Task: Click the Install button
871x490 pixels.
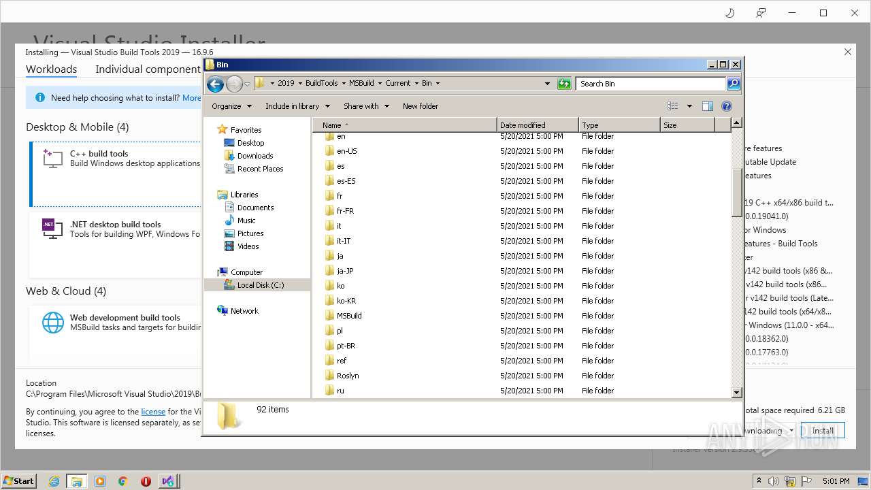Action: [823, 431]
